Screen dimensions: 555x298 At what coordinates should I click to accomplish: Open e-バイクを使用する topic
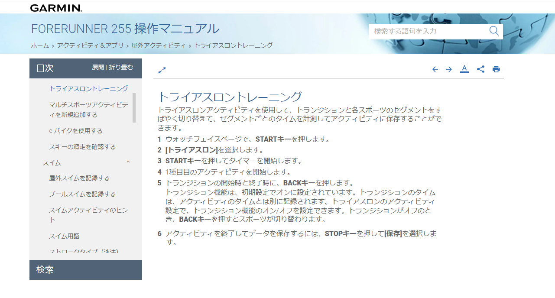[76, 130]
